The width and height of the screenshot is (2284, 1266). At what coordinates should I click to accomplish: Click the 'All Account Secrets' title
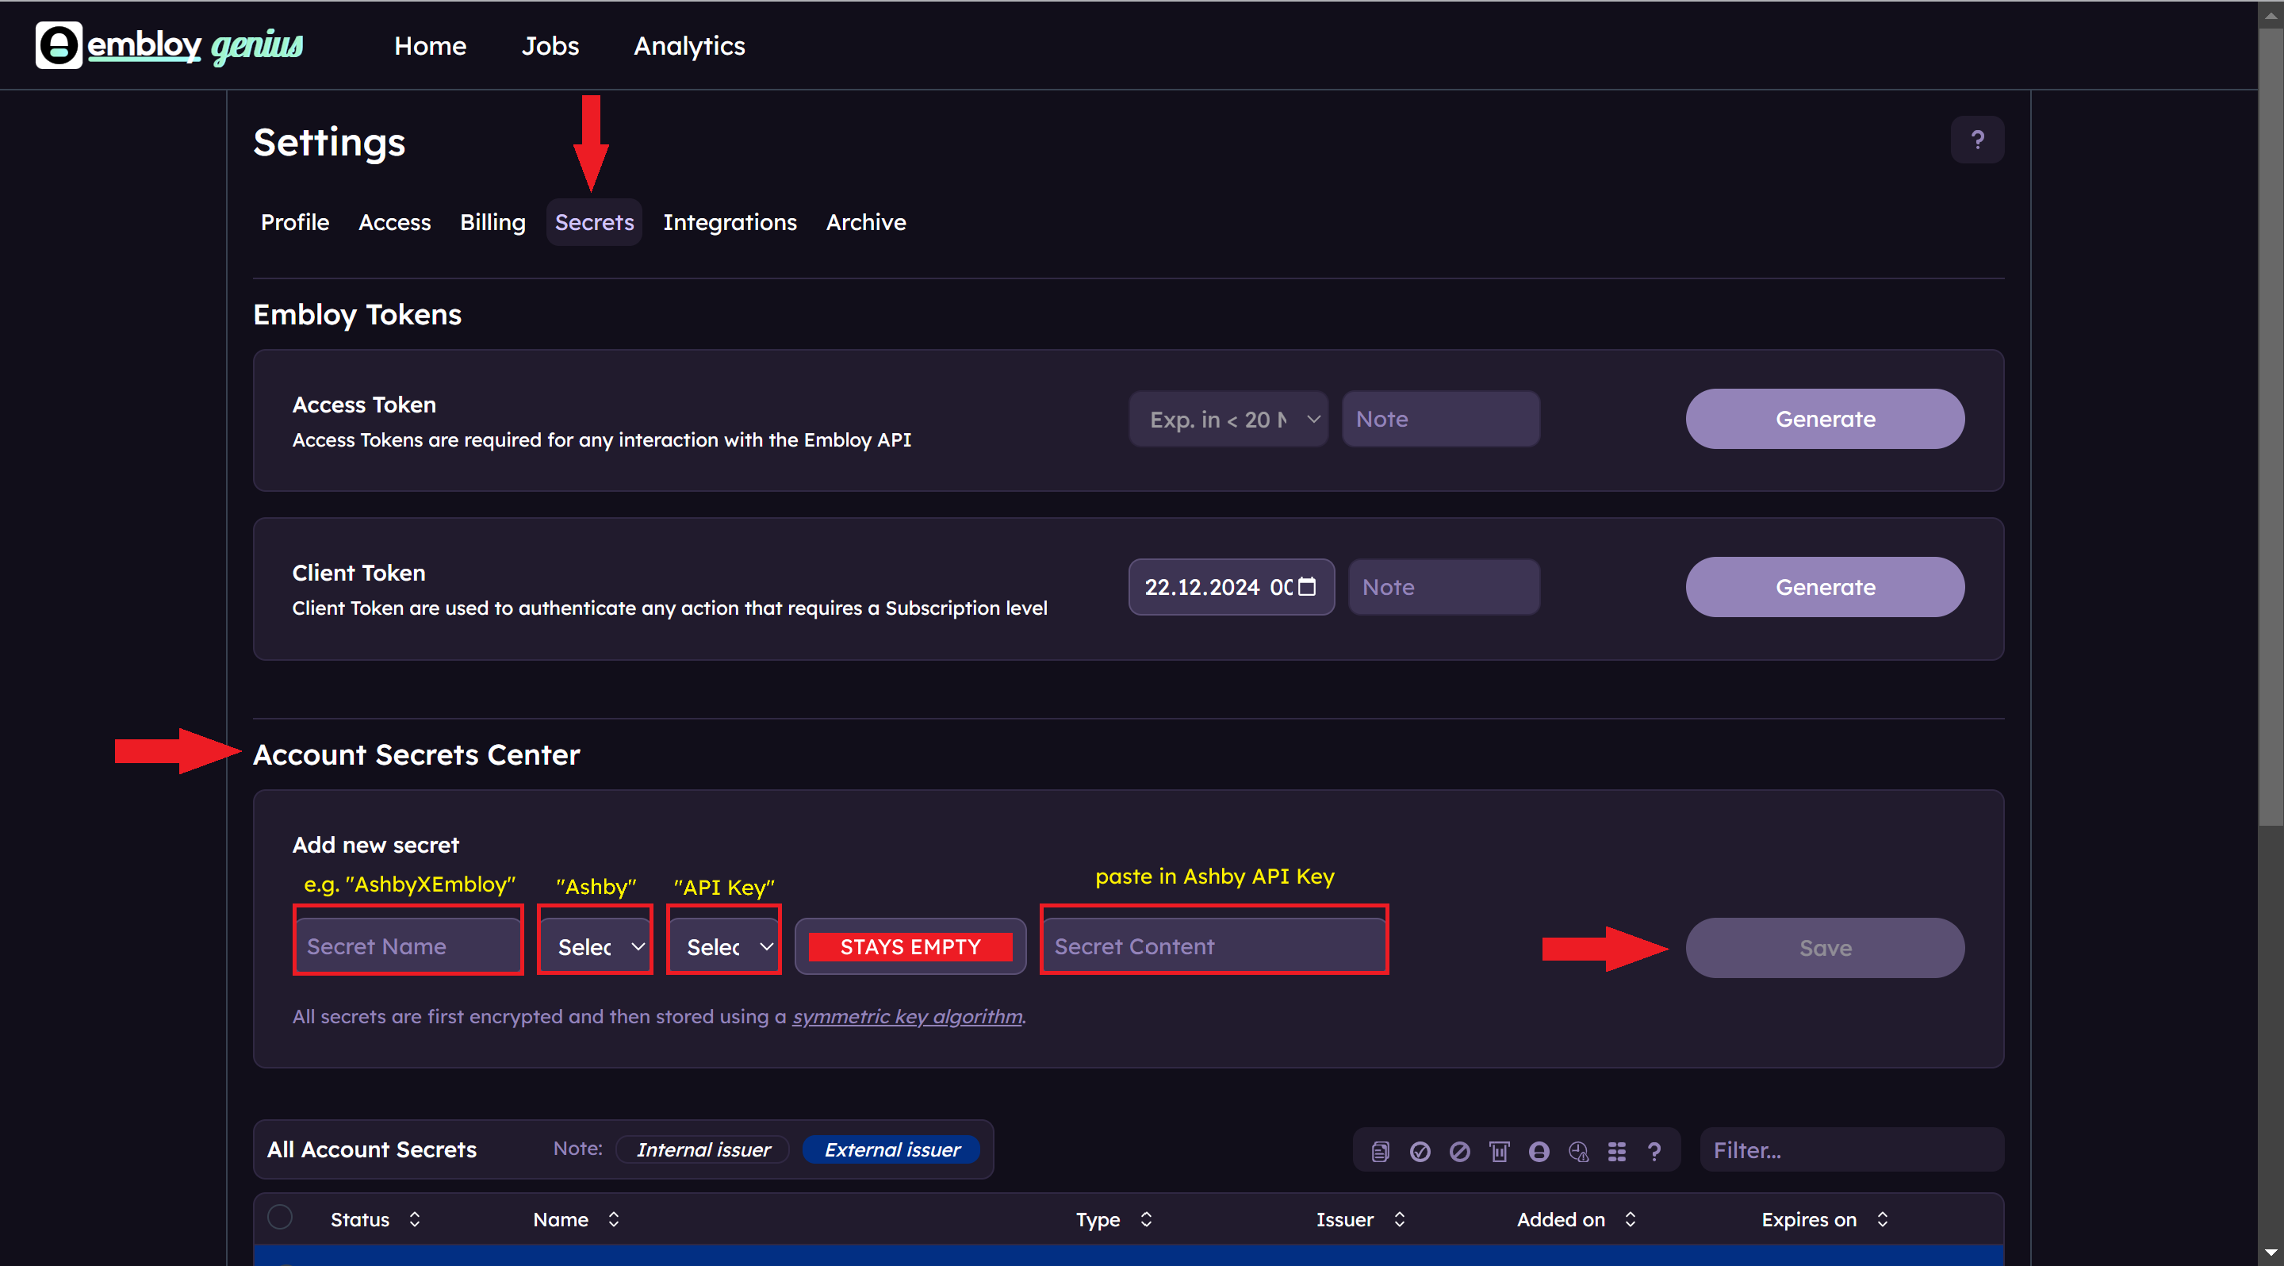[371, 1149]
